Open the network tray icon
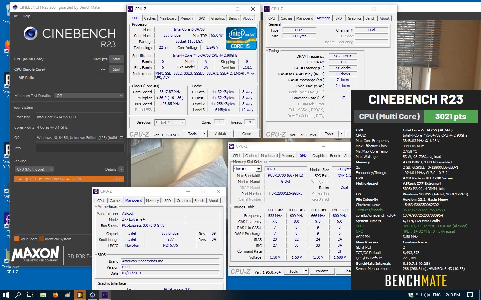 419,295
